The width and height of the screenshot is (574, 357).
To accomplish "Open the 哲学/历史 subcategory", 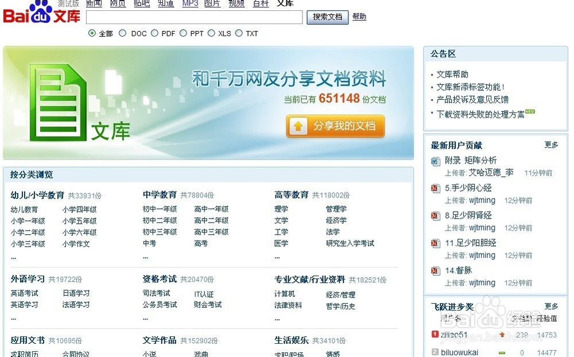I will (x=340, y=306).
